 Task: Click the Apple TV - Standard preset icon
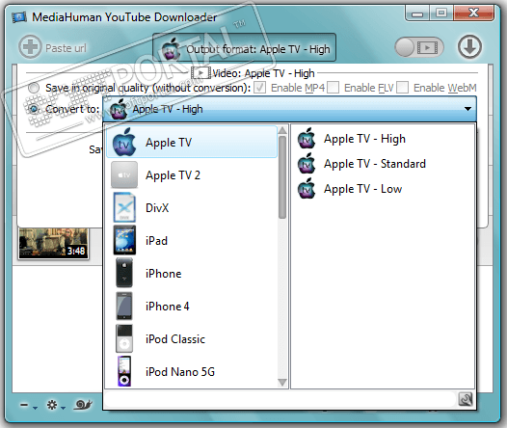point(307,163)
